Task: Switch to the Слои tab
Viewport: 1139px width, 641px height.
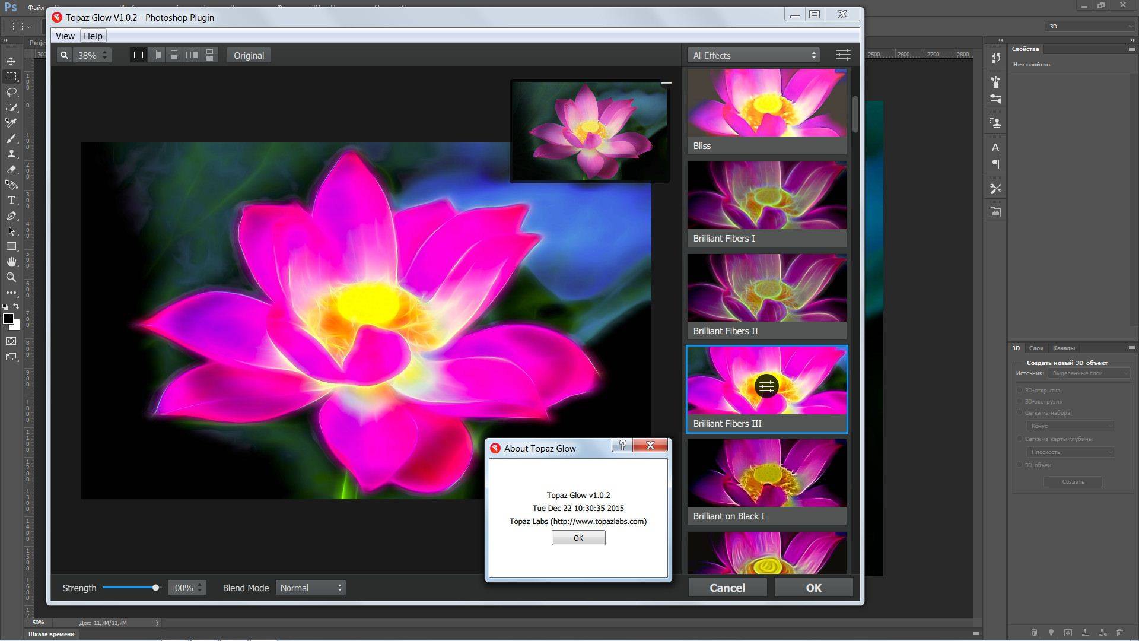Action: [x=1036, y=348]
